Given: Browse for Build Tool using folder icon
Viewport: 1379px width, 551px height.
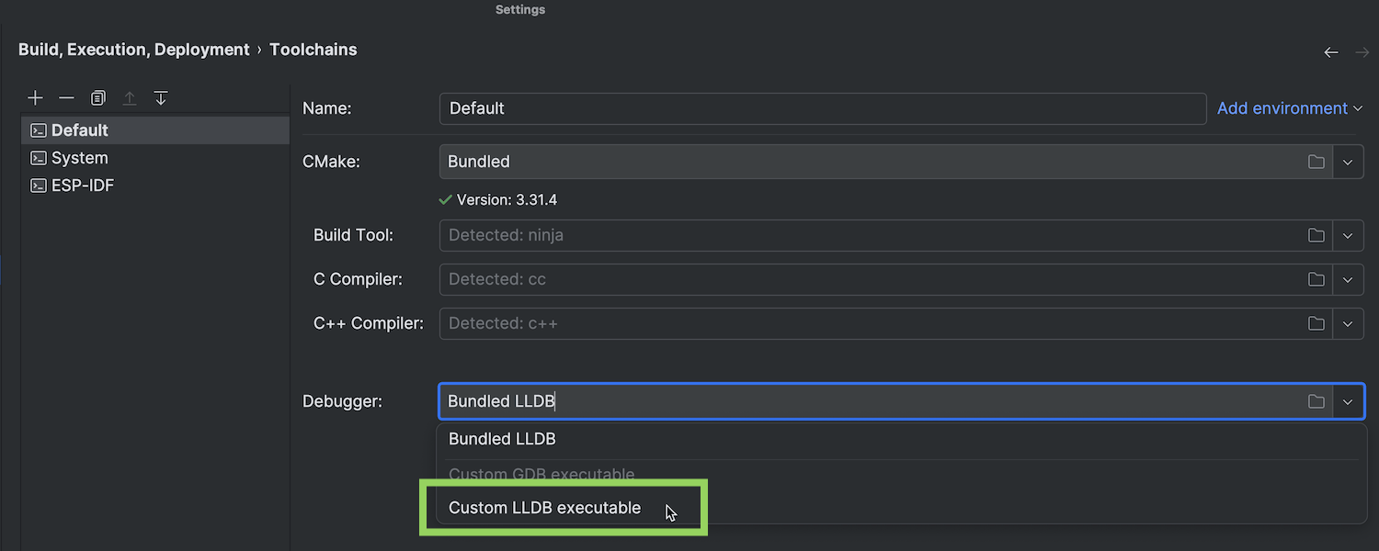Looking at the screenshot, I should point(1316,235).
